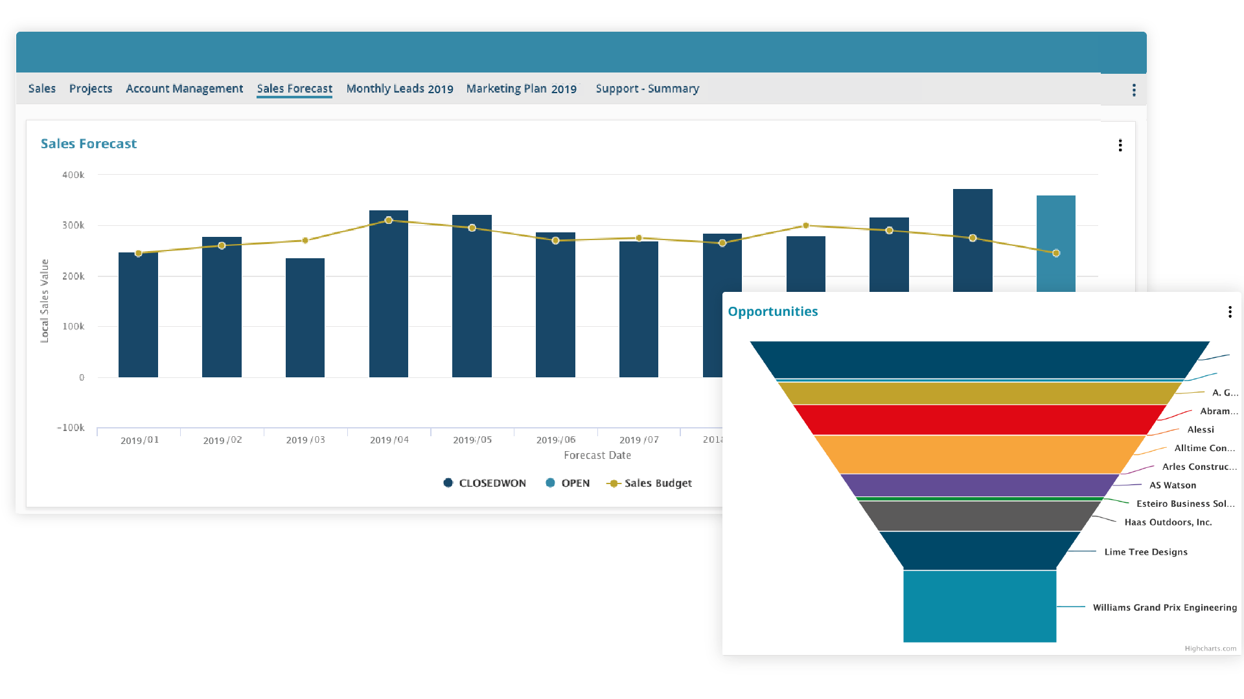Click the Highcharts.com credit link
The height and width of the screenshot is (699, 1244).
1210,649
